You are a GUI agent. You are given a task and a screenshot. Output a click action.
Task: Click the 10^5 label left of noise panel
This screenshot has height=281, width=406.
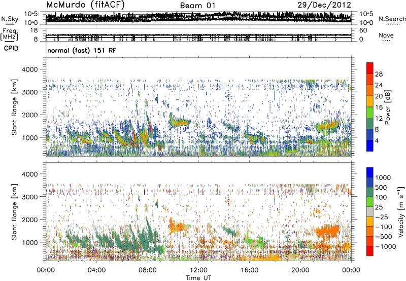pyautogui.click(x=31, y=14)
